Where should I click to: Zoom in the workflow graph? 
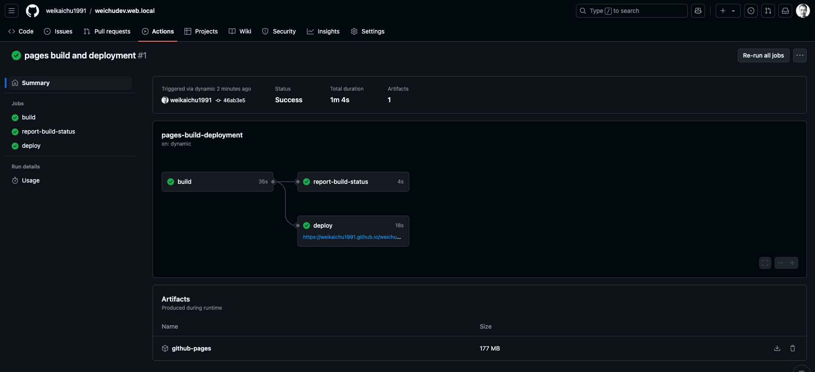[x=792, y=263]
